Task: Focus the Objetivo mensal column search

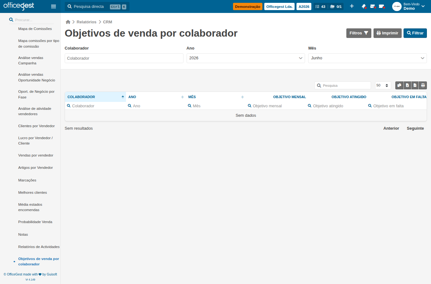Action: coord(276,106)
